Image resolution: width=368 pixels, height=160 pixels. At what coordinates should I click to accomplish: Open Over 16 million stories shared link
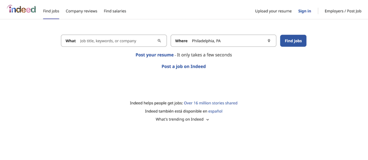(211, 103)
